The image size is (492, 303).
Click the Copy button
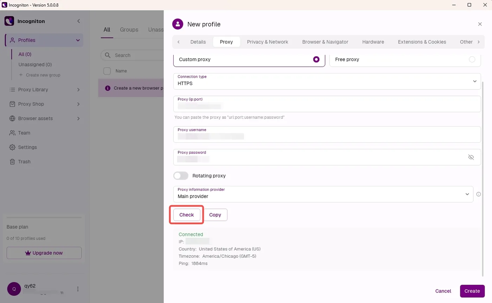215,215
